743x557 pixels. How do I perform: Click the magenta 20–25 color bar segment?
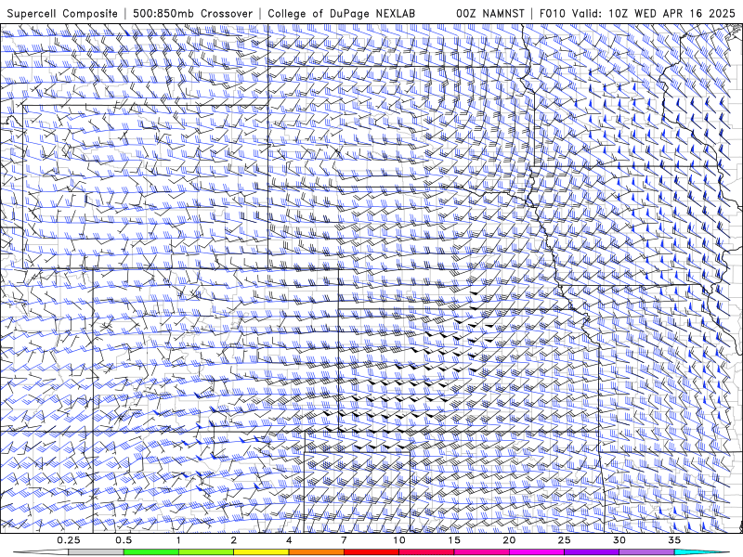click(537, 552)
